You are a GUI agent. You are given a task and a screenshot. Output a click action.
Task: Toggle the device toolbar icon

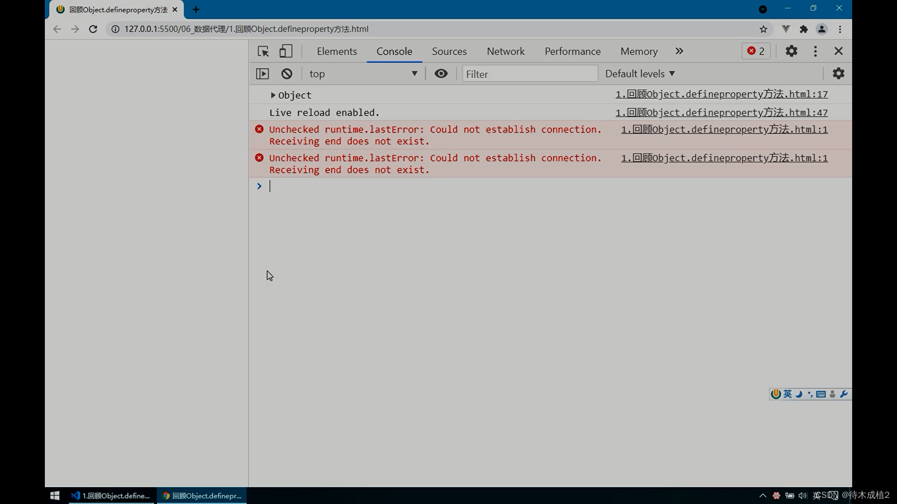(x=285, y=51)
